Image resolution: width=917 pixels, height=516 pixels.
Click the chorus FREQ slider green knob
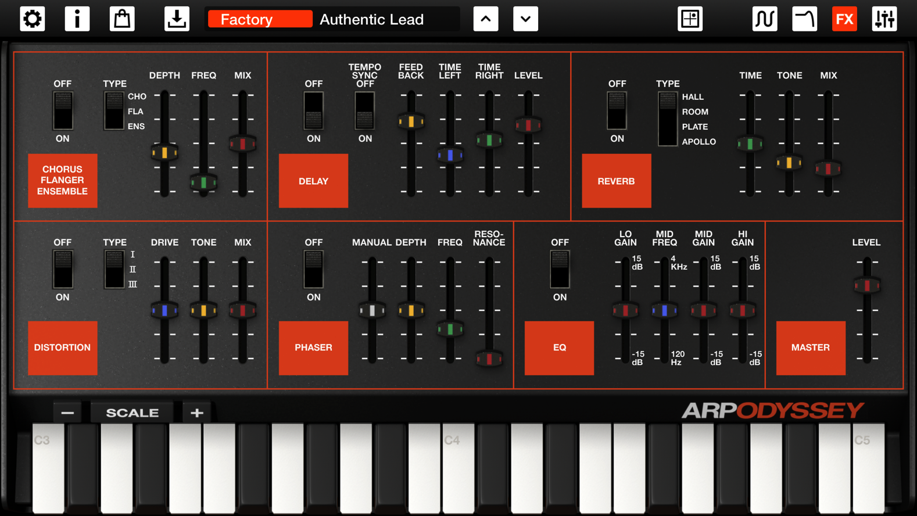[x=203, y=182]
